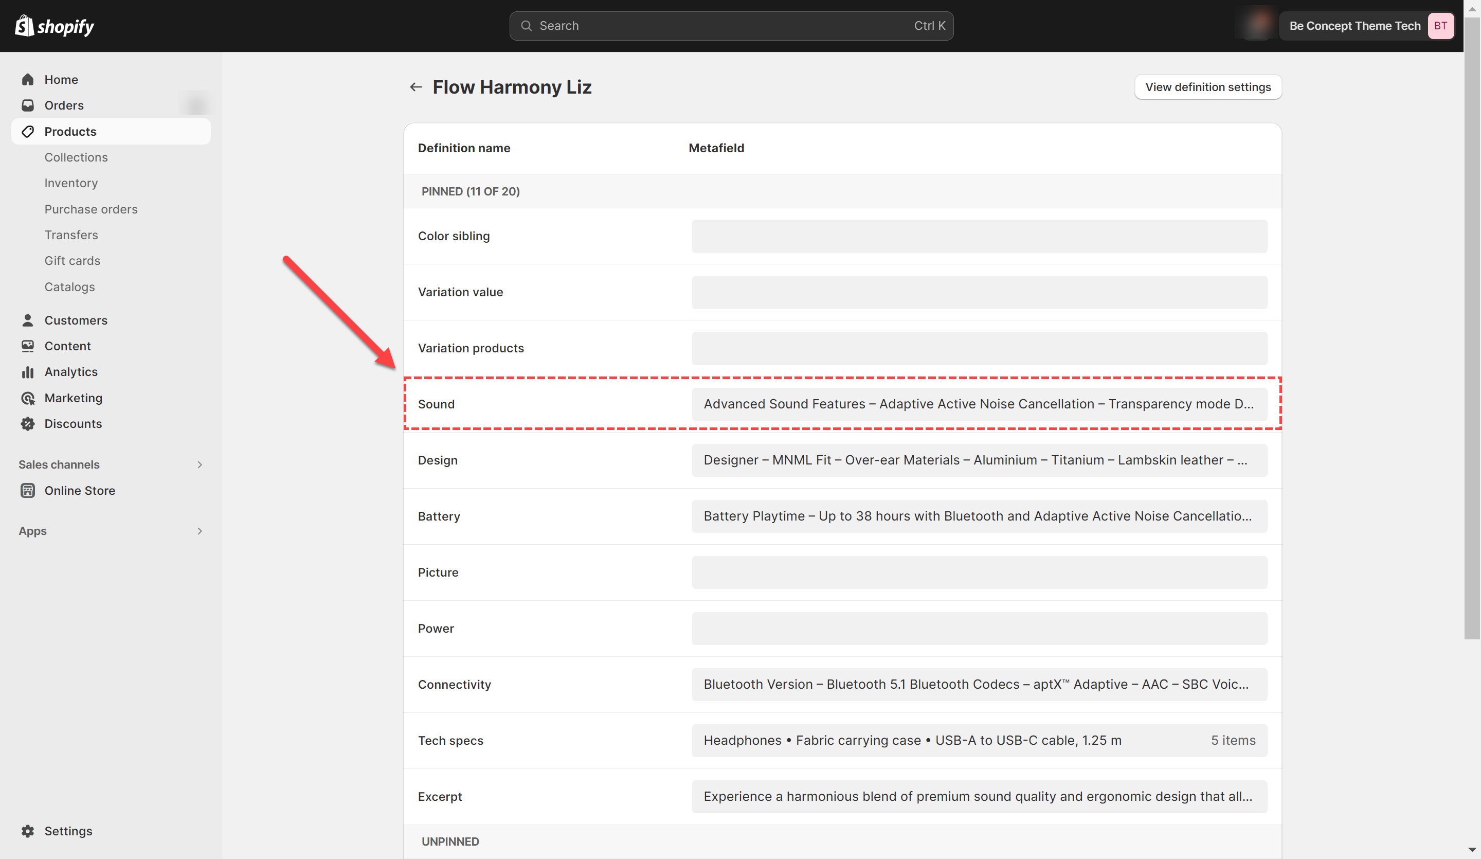Click the Power metafield input

coord(979,629)
